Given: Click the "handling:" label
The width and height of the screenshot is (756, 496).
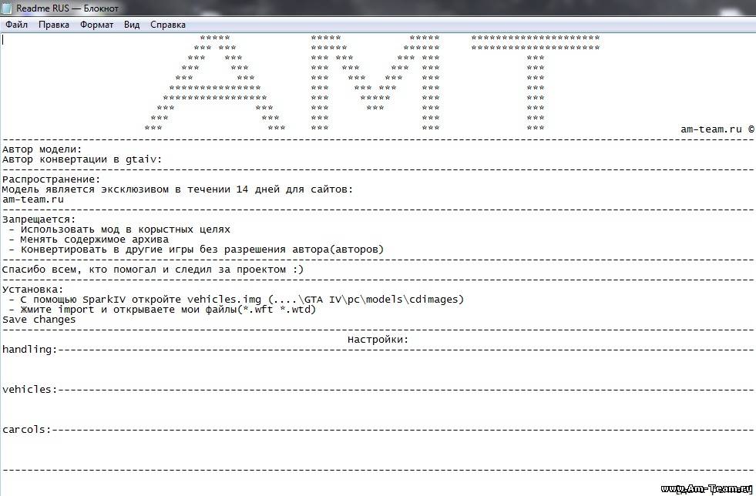Looking at the screenshot, I should click(x=30, y=350).
